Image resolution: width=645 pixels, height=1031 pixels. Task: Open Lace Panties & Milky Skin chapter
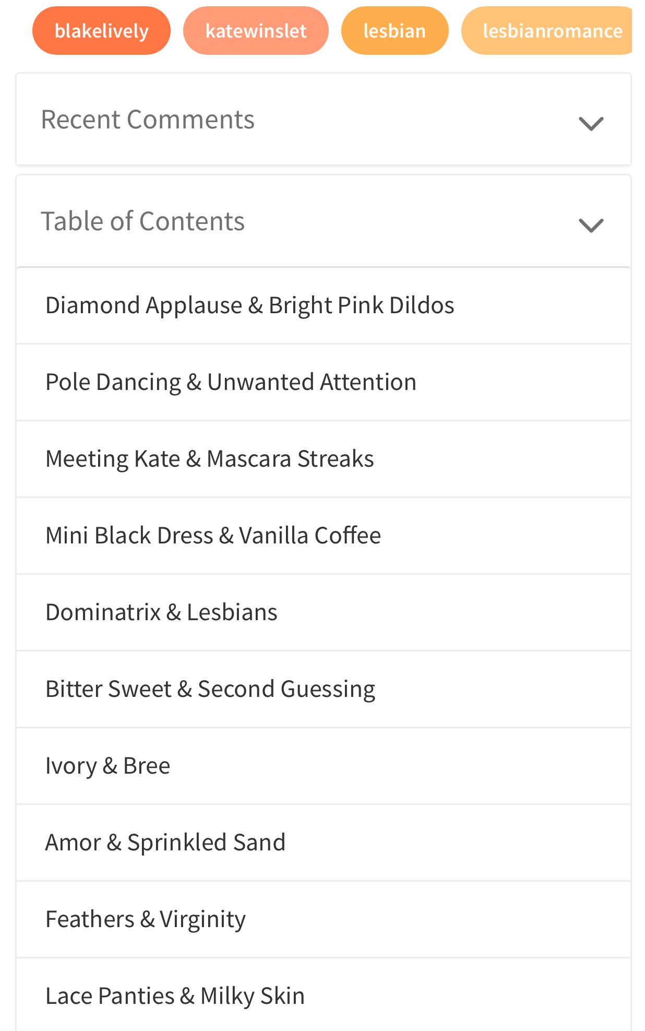point(324,995)
